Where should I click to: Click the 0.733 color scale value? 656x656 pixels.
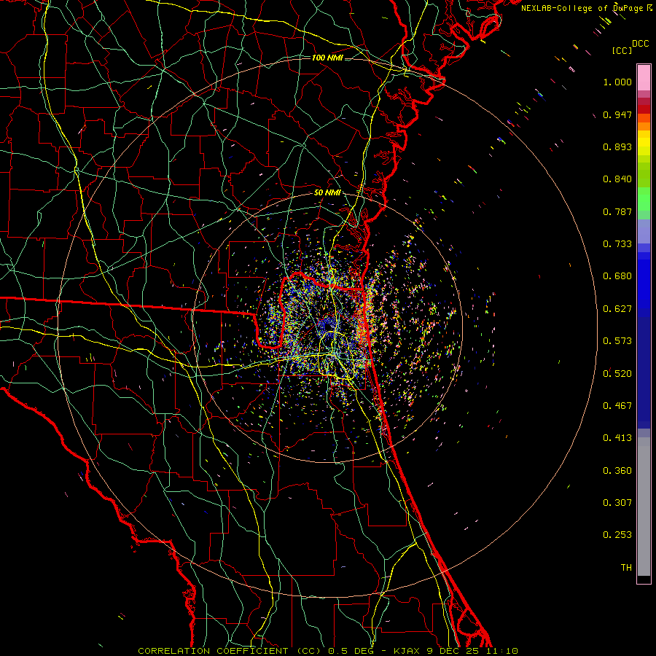617,244
